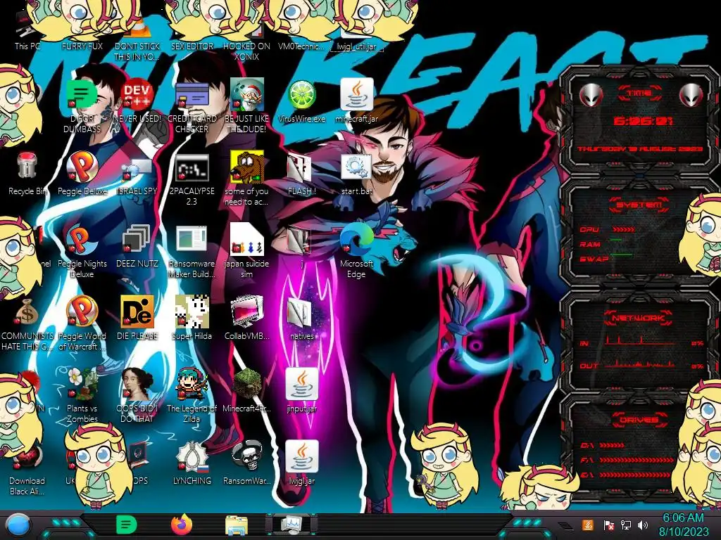The width and height of the screenshot is (721, 540).
Task: Open the DIE PLEASE icon
Action: click(137, 311)
